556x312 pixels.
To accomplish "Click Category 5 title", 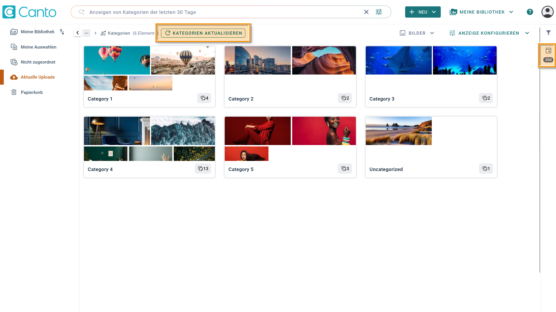I will (x=241, y=169).
